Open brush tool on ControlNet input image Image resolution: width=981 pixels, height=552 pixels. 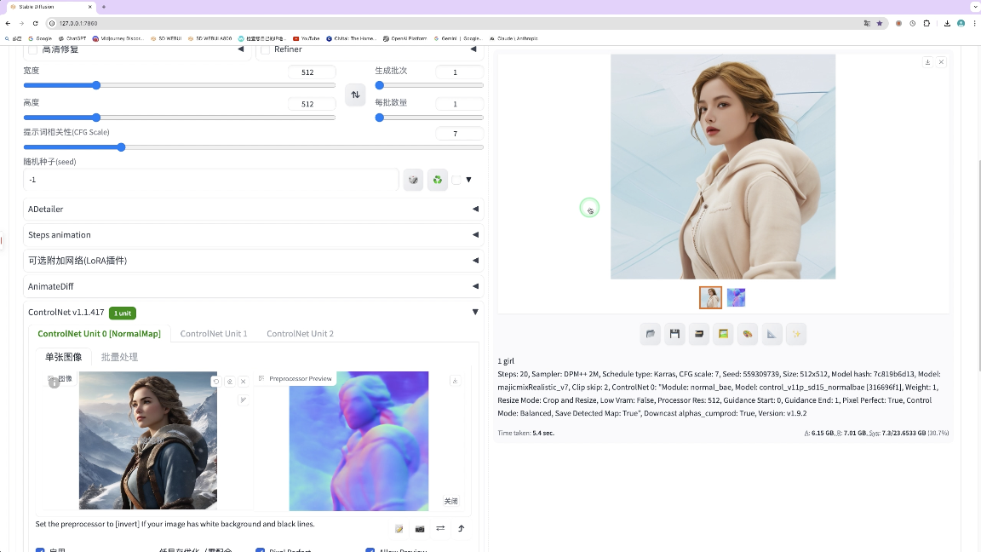244,400
